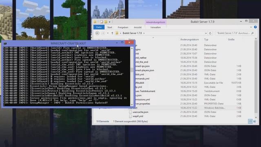Click the 1 Element ausgewählt status text
This screenshot has height=147, width=261.
pyautogui.click(x=130, y=121)
